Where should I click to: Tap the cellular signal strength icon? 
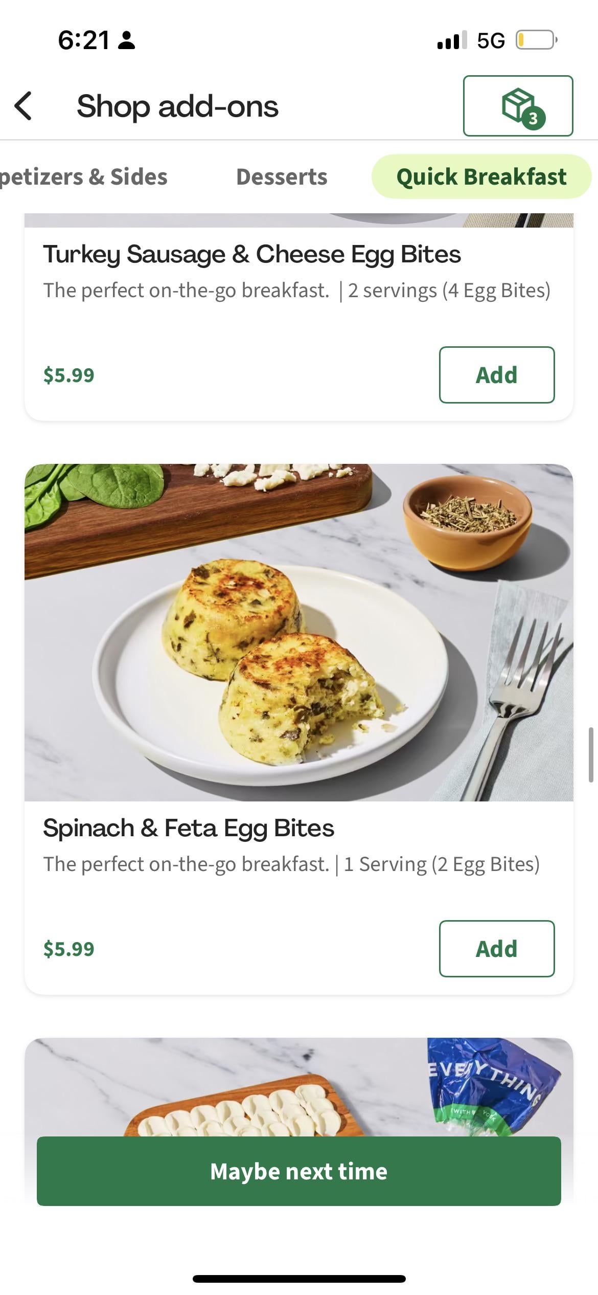coord(452,40)
